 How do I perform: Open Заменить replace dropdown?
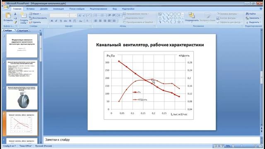point(253,18)
